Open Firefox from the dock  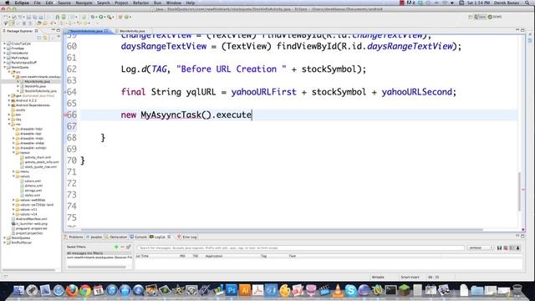[72, 290]
